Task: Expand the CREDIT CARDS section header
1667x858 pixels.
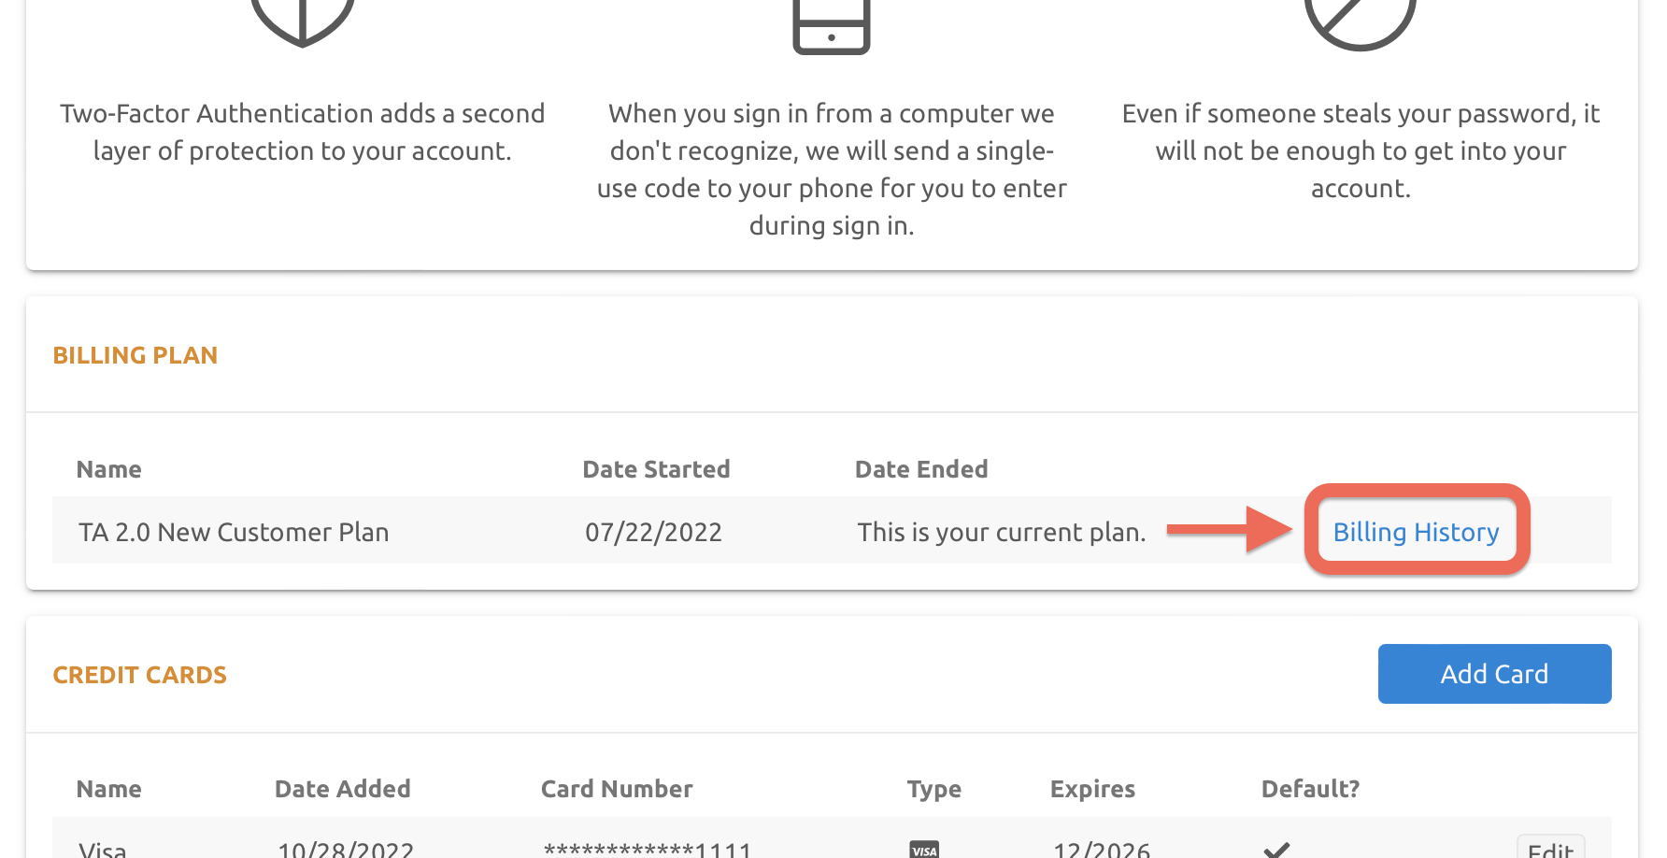Action: [139, 675]
